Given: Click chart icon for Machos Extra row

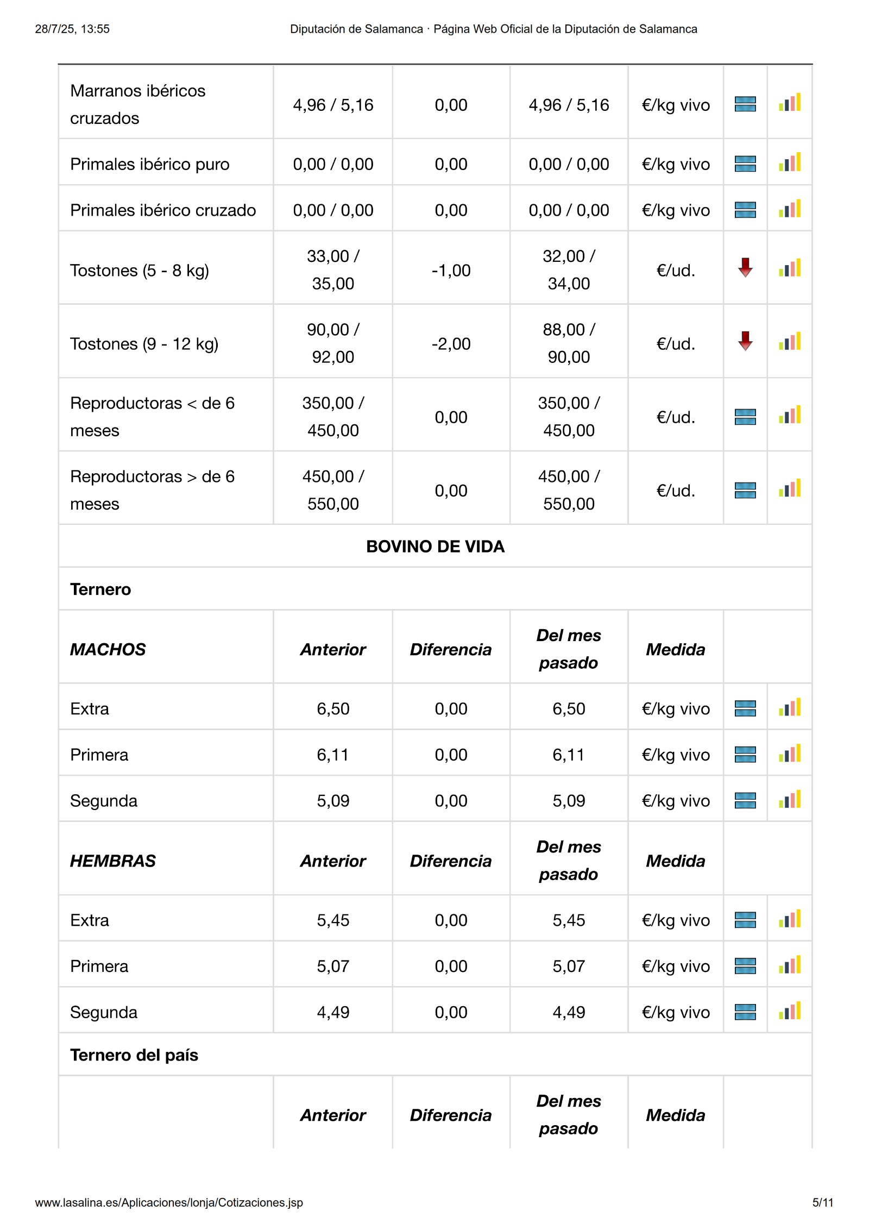Looking at the screenshot, I should coord(789,708).
